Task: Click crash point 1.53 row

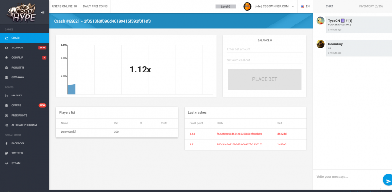Action: 245,134
